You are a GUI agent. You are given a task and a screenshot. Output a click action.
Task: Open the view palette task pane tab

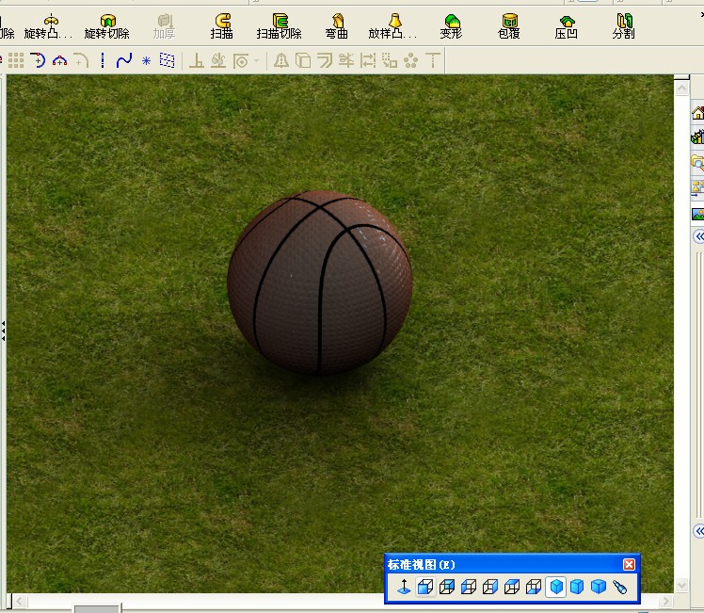697,187
